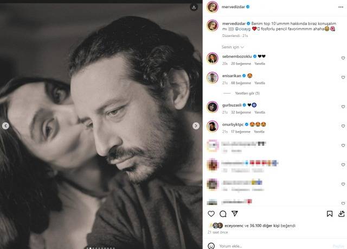Viewport: 347px width, 249px height.
Task: Like the post with heart icon
Action: pos(211,214)
